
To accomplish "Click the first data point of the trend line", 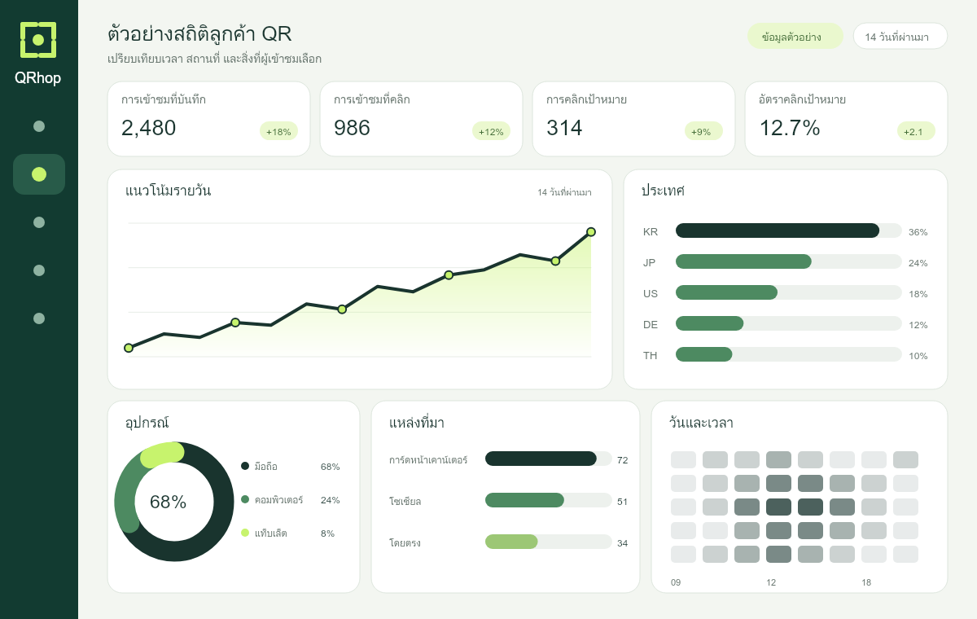I will pos(129,348).
